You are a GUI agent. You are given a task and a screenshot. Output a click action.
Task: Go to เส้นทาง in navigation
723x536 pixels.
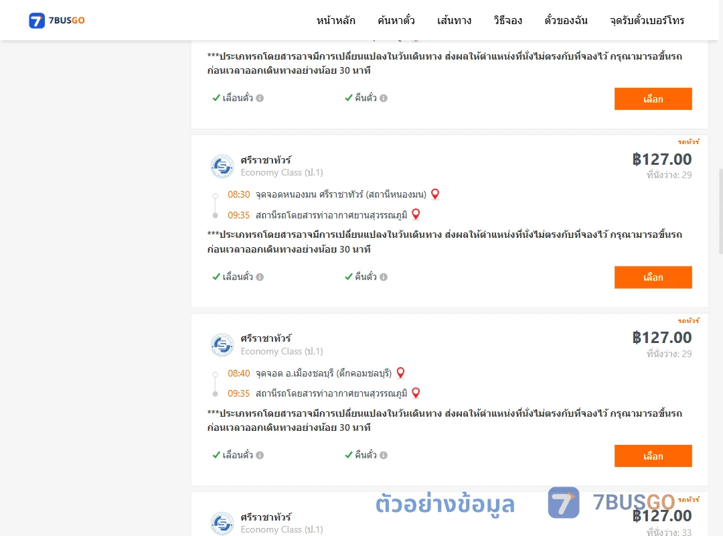[454, 20]
